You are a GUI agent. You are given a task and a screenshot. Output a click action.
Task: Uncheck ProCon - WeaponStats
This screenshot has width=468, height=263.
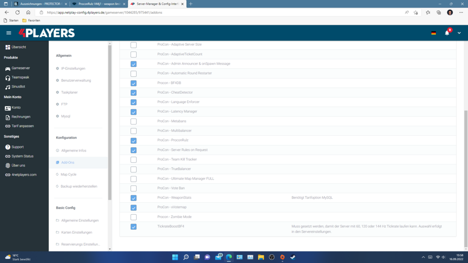click(133, 198)
